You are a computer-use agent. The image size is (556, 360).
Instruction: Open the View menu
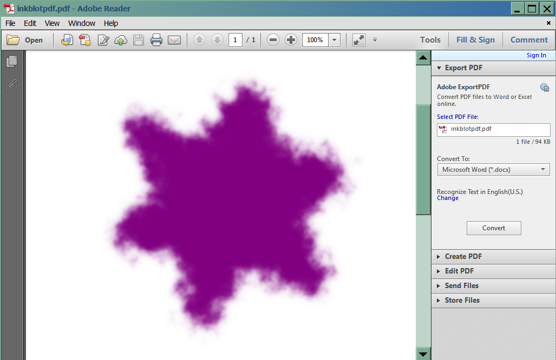tap(52, 23)
